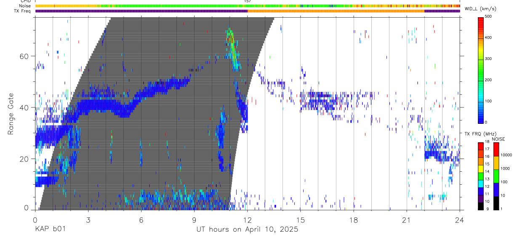Click the 14 label on TX FRQ legend
Screen dimensions: 517x238
tap(488, 171)
